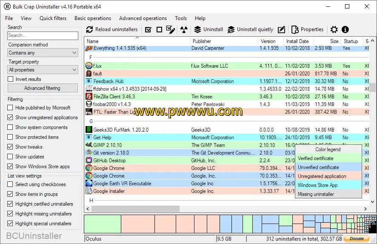Click the GIMP 2.10.10 icon
Viewport: 377px width, 244px height.
(89, 145)
